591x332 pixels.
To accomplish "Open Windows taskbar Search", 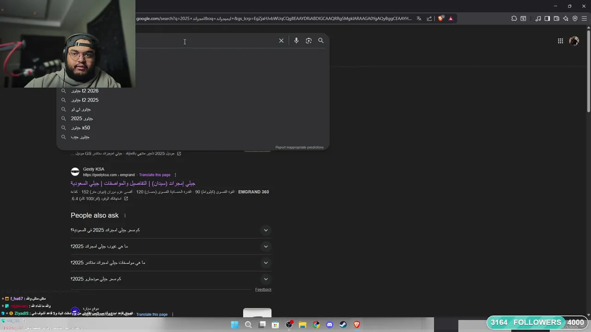I will tap(248, 325).
